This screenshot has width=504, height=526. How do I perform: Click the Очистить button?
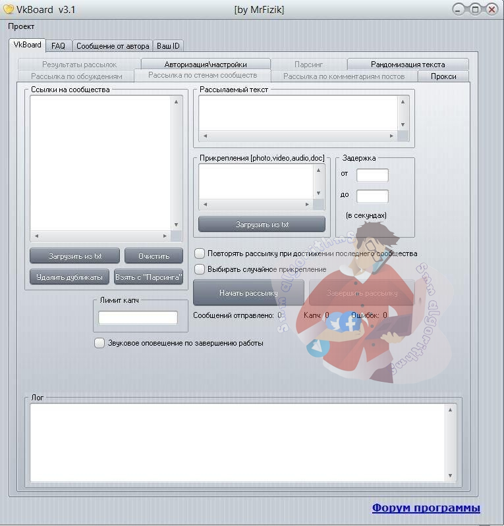pyautogui.click(x=154, y=256)
